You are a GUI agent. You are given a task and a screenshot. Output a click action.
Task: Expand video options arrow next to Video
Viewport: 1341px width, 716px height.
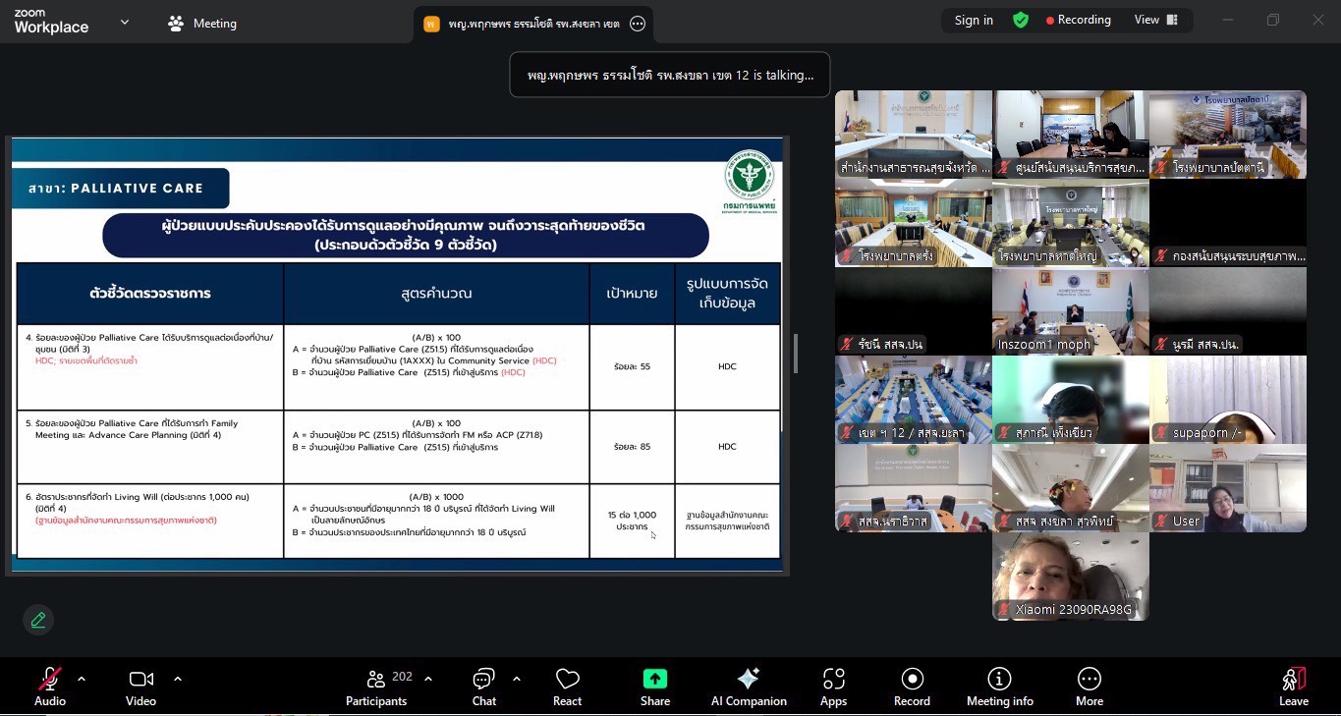(178, 678)
